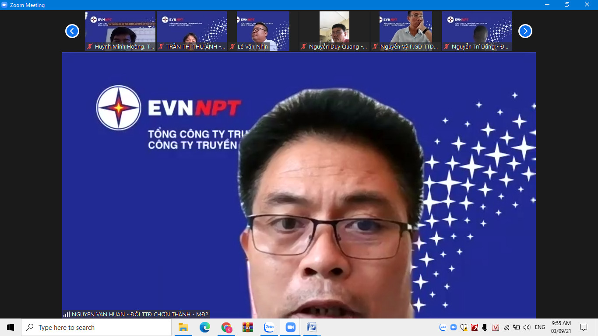Image resolution: width=598 pixels, height=336 pixels.
Task: Open Zoom from the taskbar
Action: coord(290,327)
